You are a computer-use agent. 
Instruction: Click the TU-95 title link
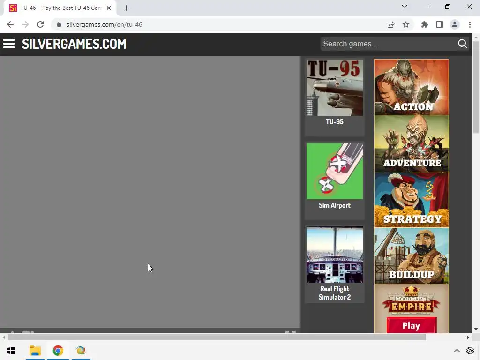(x=335, y=122)
